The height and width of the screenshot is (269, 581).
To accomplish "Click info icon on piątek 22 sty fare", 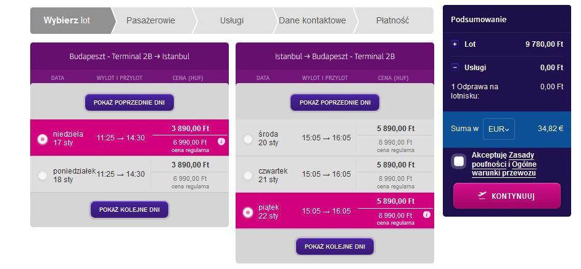I will click(x=426, y=215).
